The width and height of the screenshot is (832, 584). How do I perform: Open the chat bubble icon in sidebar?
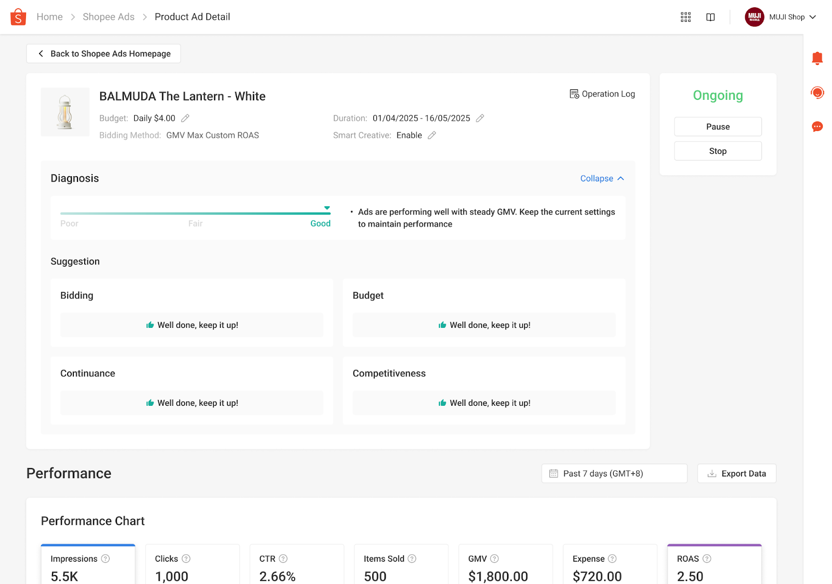(817, 127)
